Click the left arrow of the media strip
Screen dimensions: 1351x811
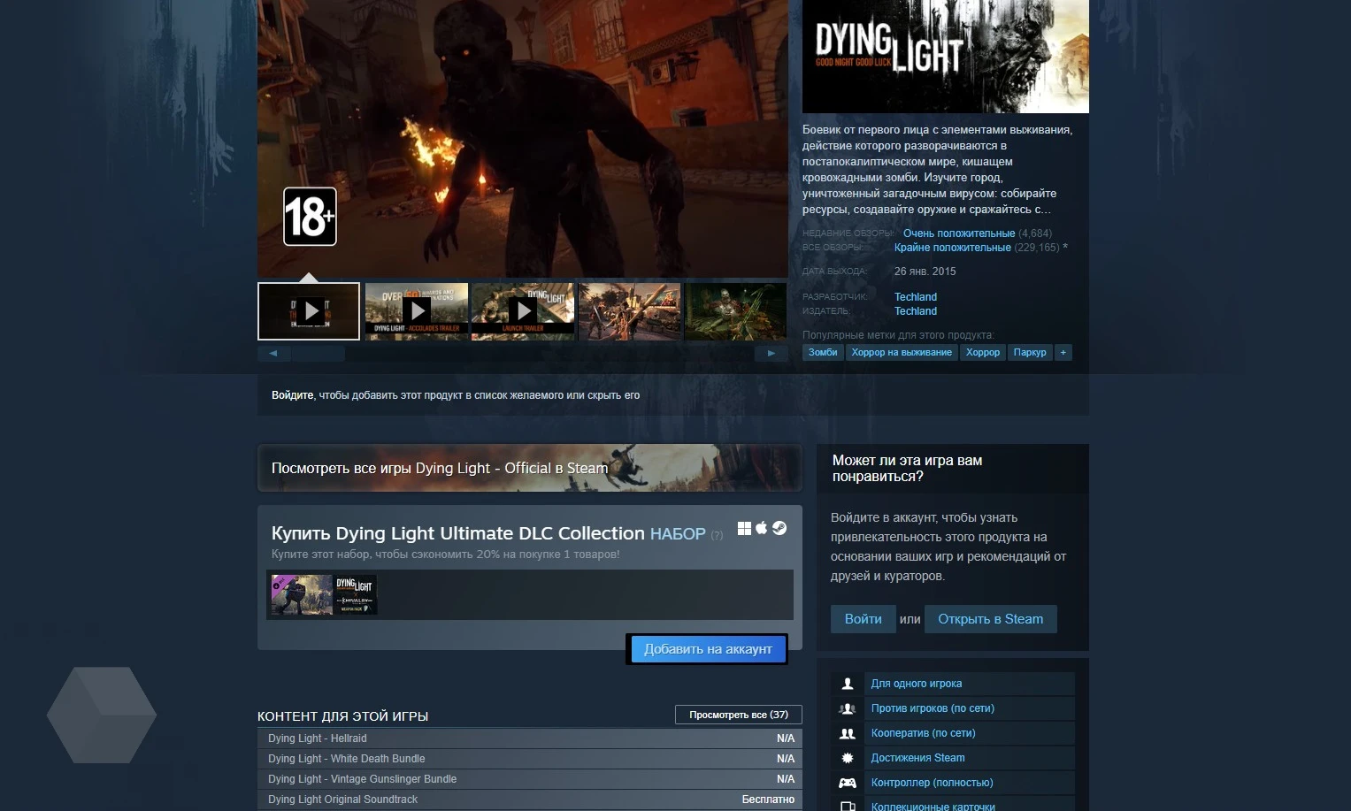pos(273,353)
